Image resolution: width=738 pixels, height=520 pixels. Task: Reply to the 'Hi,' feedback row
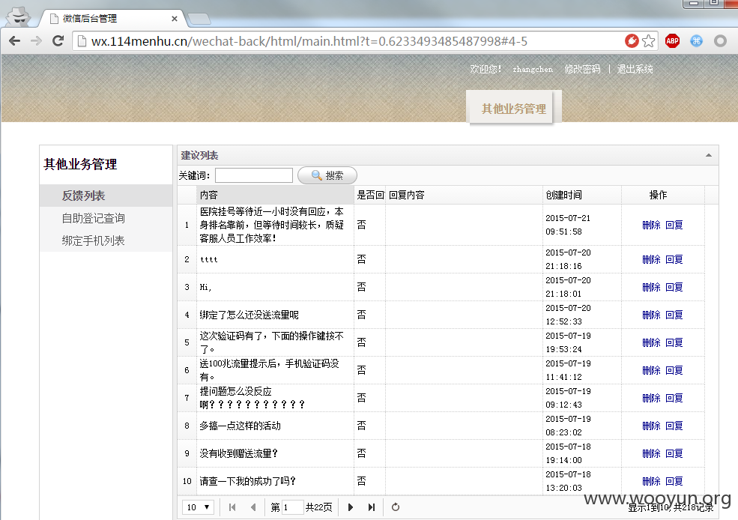[x=674, y=287]
